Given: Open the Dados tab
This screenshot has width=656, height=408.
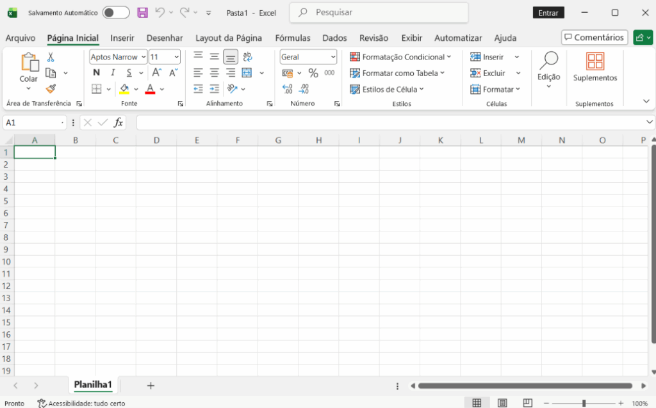Looking at the screenshot, I should click(x=334, y=38).
